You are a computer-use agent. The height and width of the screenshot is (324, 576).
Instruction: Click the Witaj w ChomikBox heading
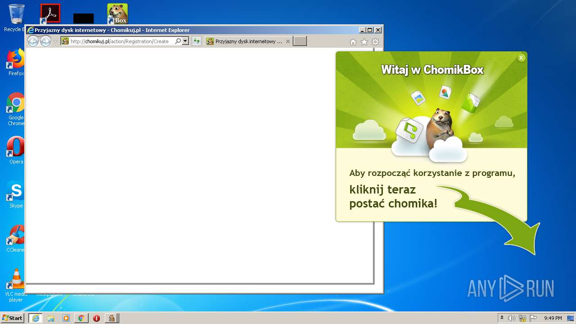coord(432,70)
